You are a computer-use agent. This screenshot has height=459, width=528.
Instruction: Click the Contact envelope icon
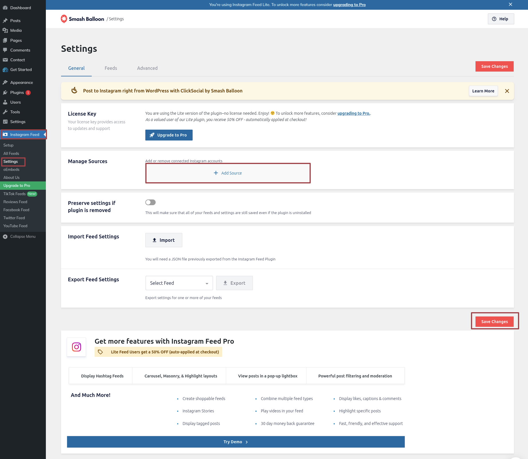(x=5, y=60)
